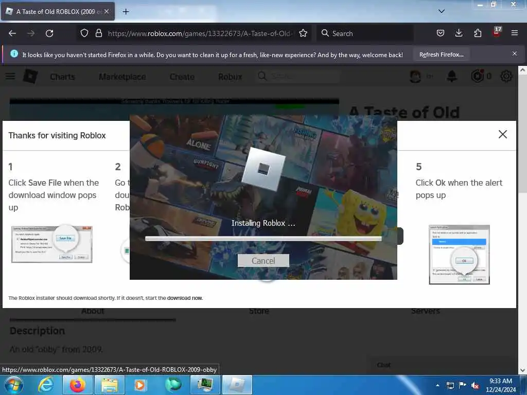Open Firefox downloads panel
The width and height of the screenshot is (527, 395).
coord(459,33)
